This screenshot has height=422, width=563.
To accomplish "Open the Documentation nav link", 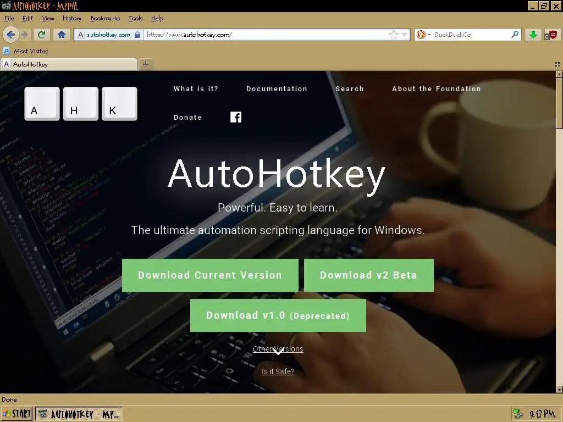I will pyautogui.click(x=277, y=88).
